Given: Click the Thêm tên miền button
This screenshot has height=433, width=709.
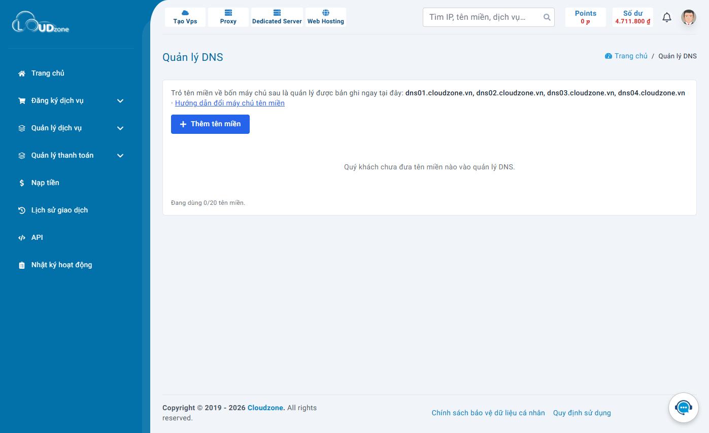Looking at the screenshot, I should click(x=210, y=124).
